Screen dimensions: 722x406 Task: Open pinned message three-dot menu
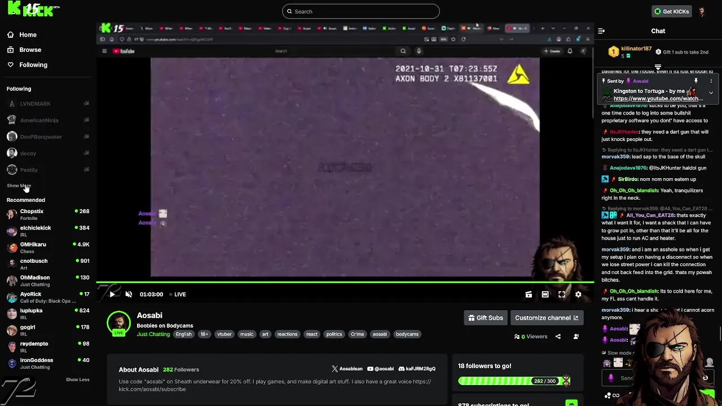click(711, 81)
